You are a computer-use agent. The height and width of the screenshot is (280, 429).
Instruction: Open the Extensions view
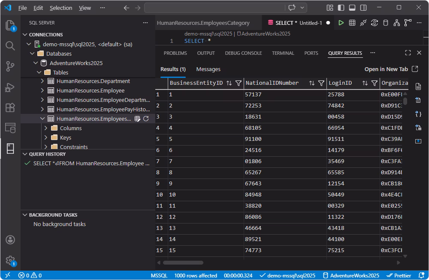pos(10,107)
